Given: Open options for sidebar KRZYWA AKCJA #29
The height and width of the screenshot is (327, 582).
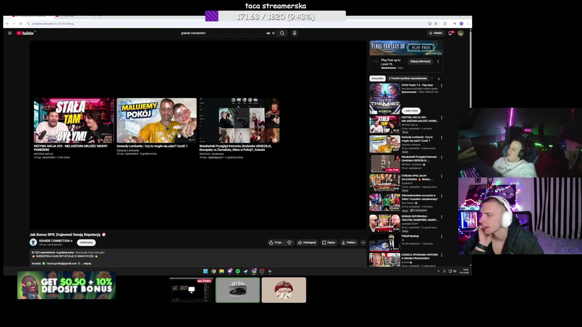Looking at the screenshot, I should pyautogui.click(x=441, y=118).
